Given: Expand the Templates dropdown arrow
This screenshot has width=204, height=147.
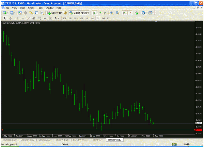Looking at the screenshot, I should tap(153, 13).
